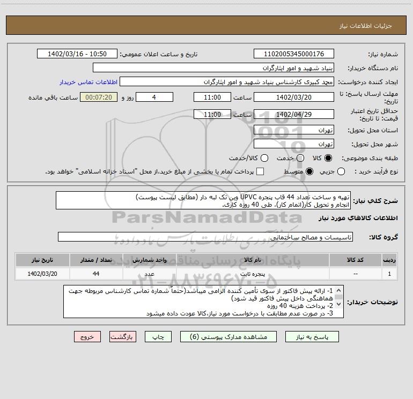Select the کالا radio button
The image size is (413, 399).
[328, 158]
